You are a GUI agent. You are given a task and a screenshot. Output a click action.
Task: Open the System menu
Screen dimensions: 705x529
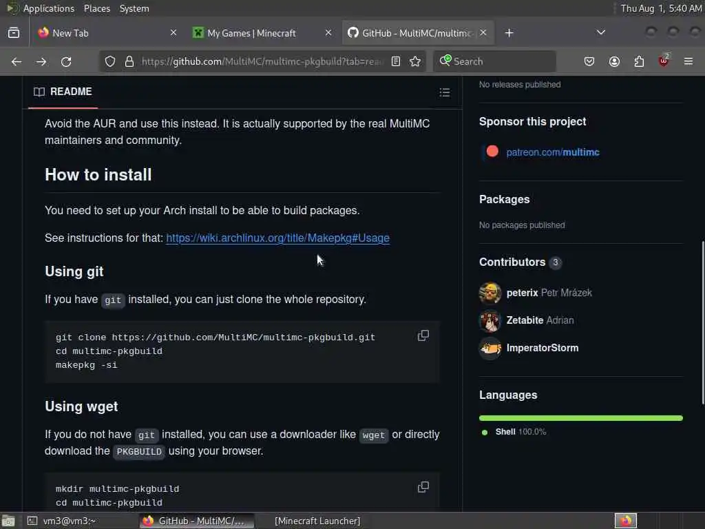click(x=134, y=8)
